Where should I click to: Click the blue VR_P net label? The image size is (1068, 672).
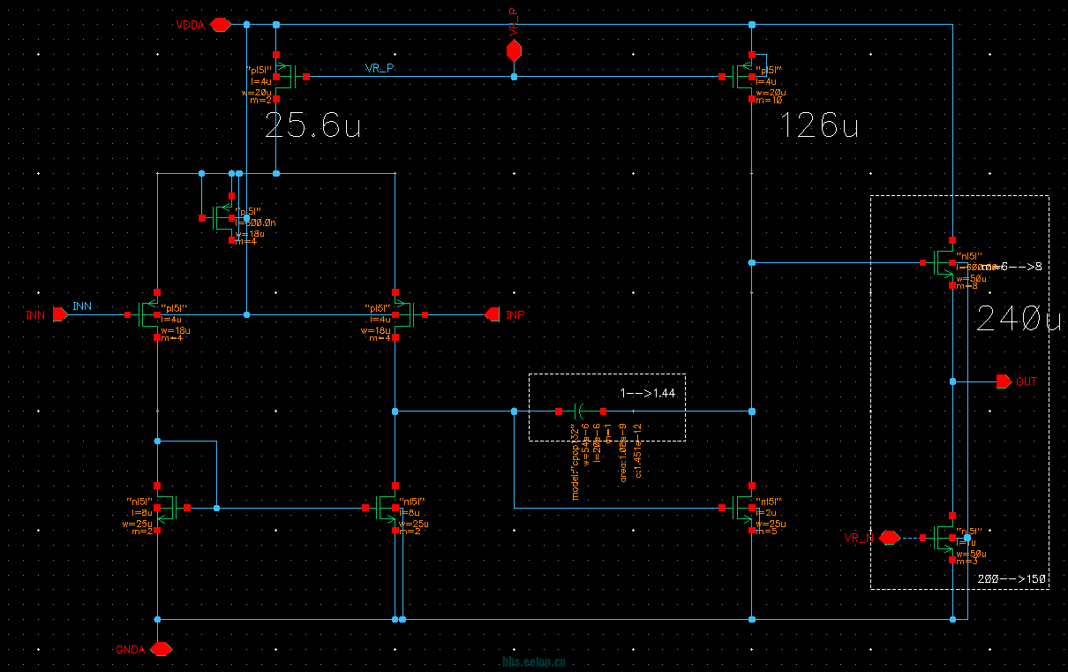click(x=380, y=68)
